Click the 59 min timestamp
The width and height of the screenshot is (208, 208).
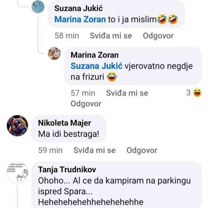coord(50,150)
